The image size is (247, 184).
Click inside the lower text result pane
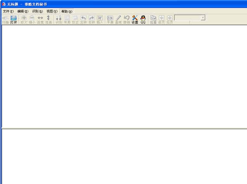[x=124, y=157]
